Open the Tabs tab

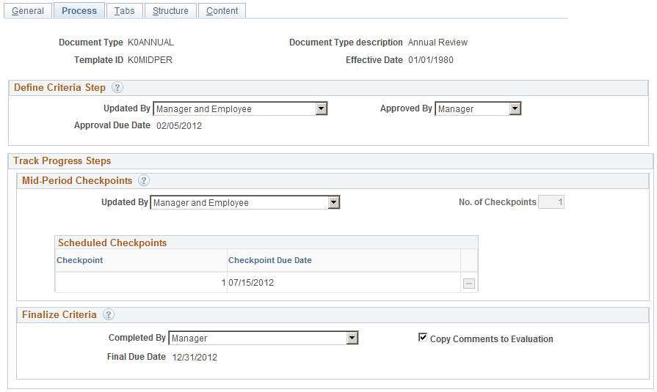pos(125,10)
